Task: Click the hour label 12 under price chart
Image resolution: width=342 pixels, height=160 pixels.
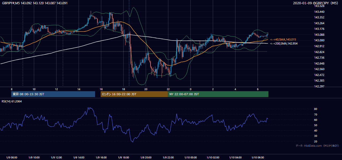Action: 56,89
